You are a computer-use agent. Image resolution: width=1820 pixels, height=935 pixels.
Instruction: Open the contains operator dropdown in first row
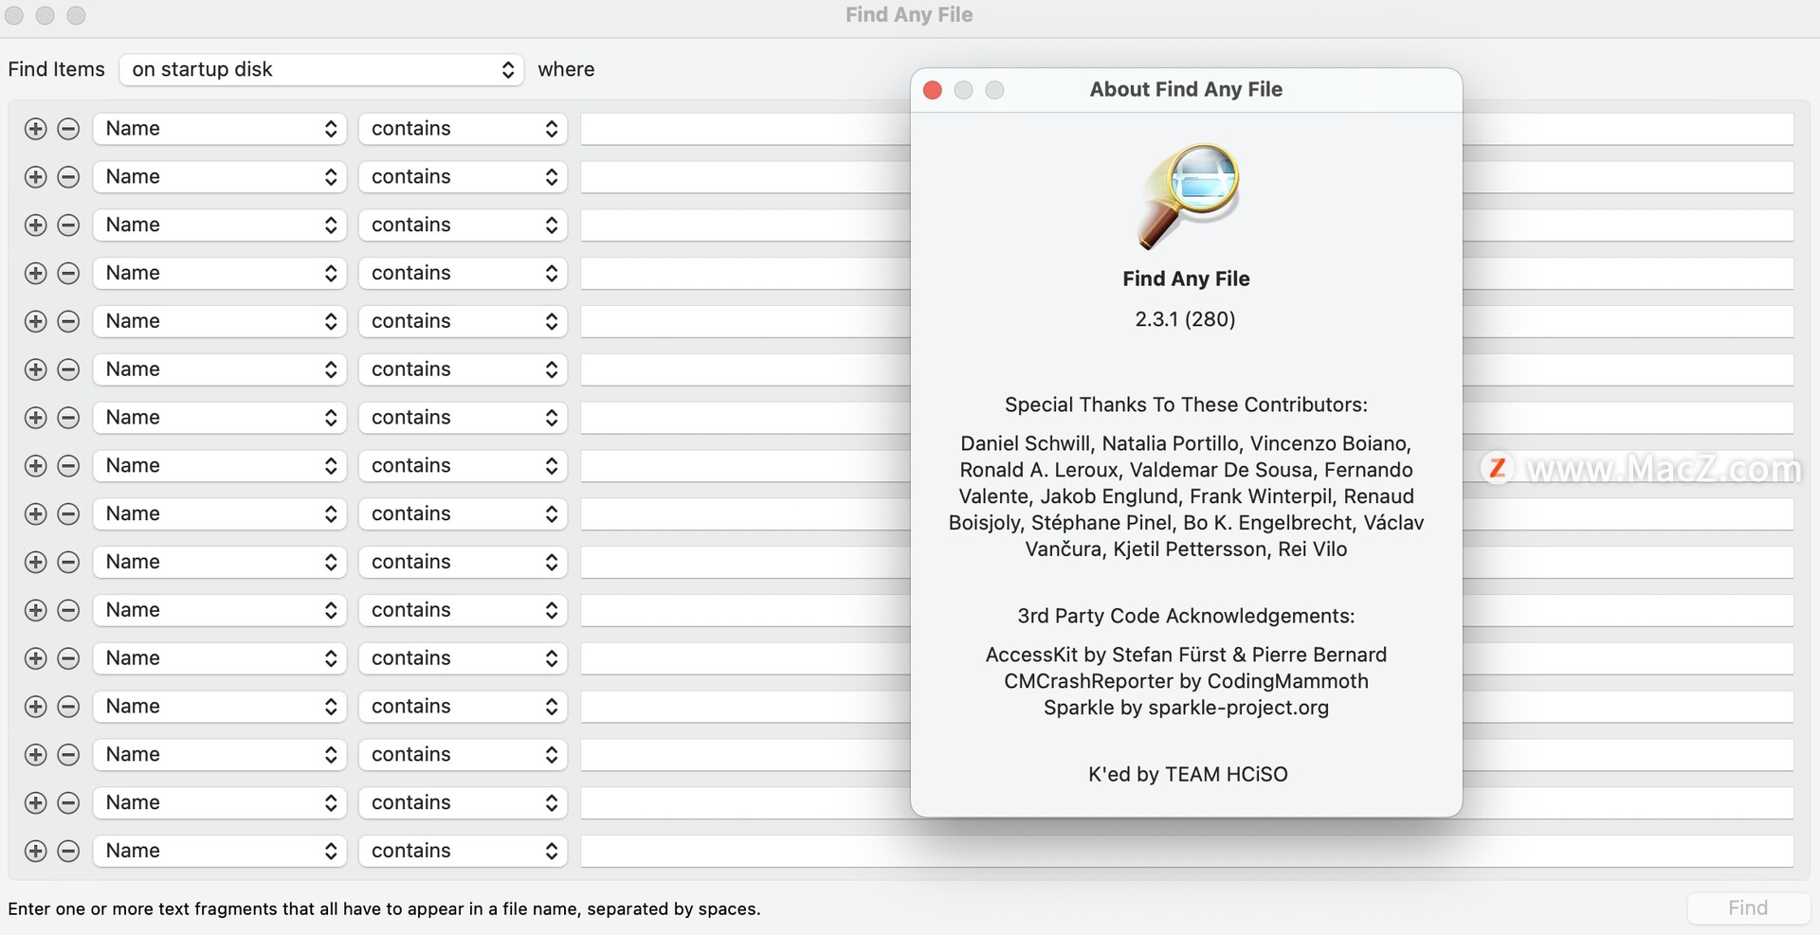point(463,129)
